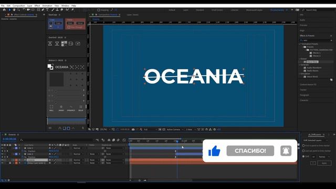
Task: Hide the Oceania text layer eye
Action: coord(2,160)
